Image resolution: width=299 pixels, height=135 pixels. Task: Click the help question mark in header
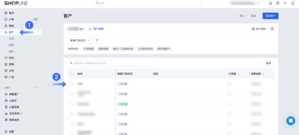tap(278, 3)
